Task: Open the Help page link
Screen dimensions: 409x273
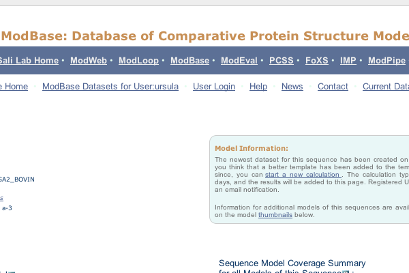Action: pos(258,87)
